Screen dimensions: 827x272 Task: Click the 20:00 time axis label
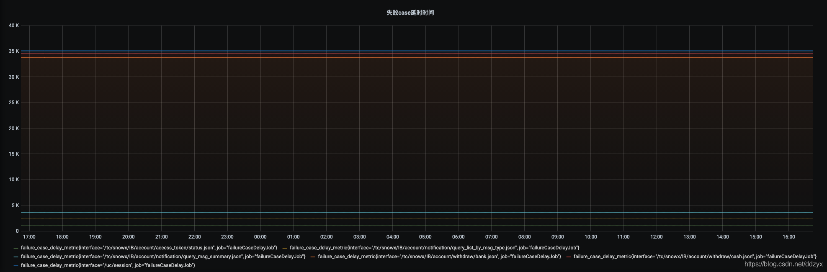[x=128, y=237]
